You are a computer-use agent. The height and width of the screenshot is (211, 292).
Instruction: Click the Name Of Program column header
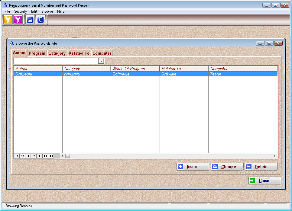[135, 69]
